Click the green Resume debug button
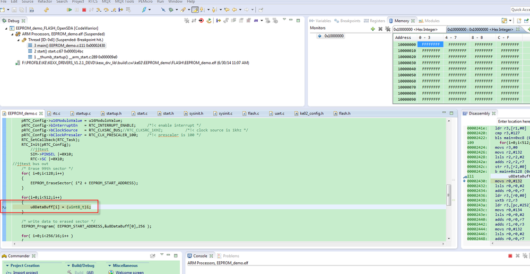530x274 pixels. 69,10
